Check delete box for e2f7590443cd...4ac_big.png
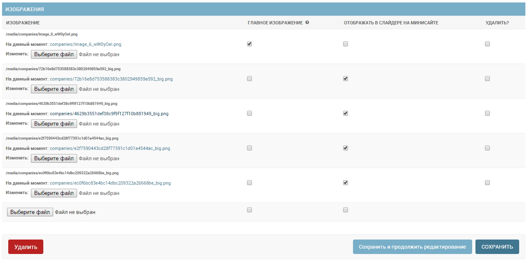The width and height of the screenshot is (527, 261). tap(487, 148)
